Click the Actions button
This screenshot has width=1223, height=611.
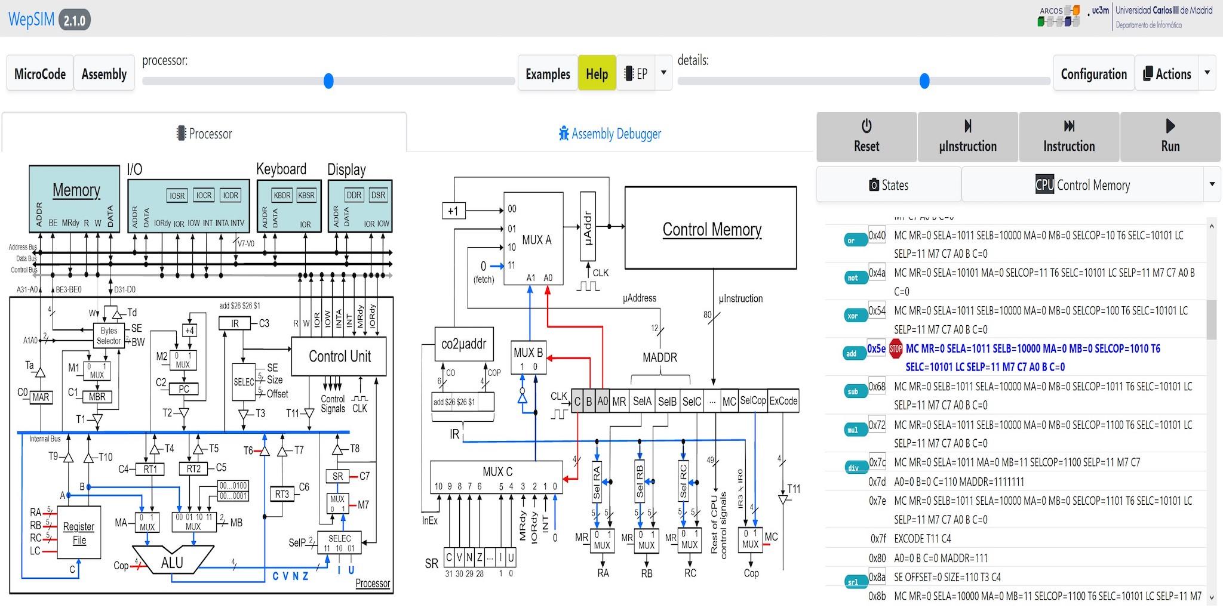pyautogui.click(x=1167, y=73)
